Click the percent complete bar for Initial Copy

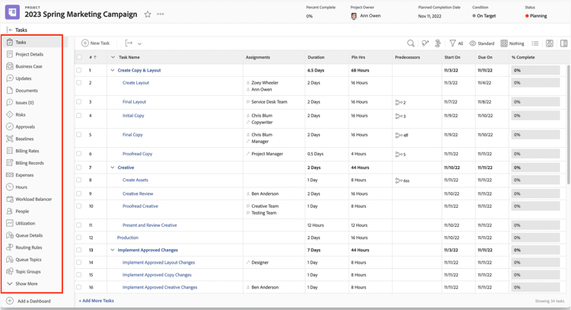(x=536, y=116)
